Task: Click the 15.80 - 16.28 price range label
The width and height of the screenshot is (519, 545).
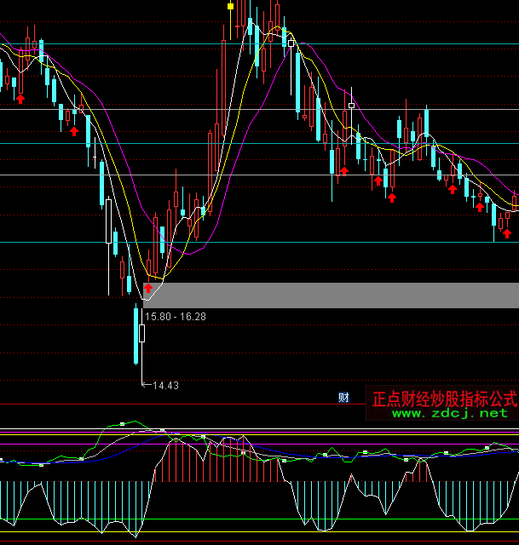Action: tap(176, 316)
